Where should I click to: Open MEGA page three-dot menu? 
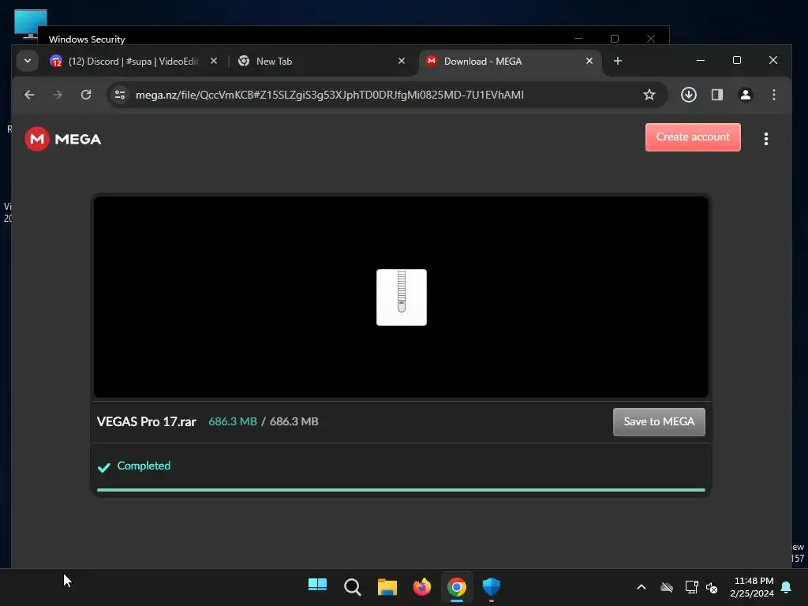pyautogui.click(x=765, y=139)
